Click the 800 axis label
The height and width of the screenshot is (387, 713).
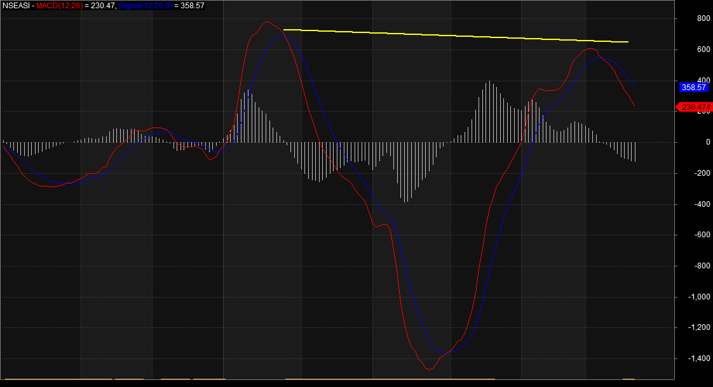point(703,18)
